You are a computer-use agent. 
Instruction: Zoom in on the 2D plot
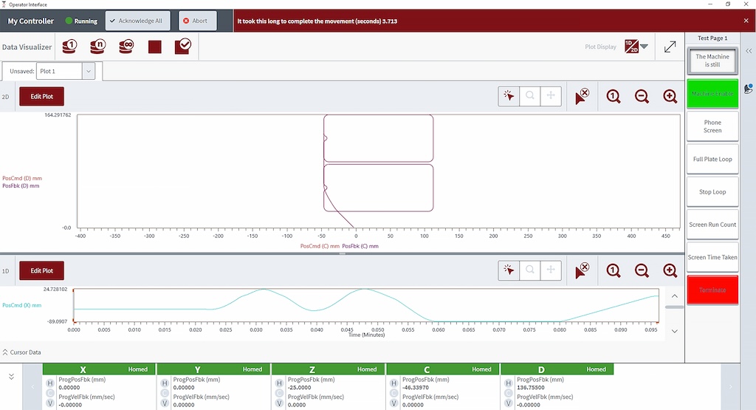point(670,96)
